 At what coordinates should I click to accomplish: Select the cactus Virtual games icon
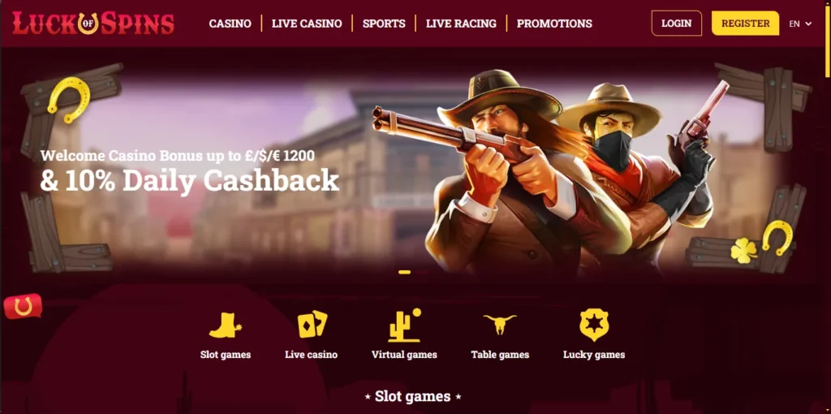pos(404,325)
